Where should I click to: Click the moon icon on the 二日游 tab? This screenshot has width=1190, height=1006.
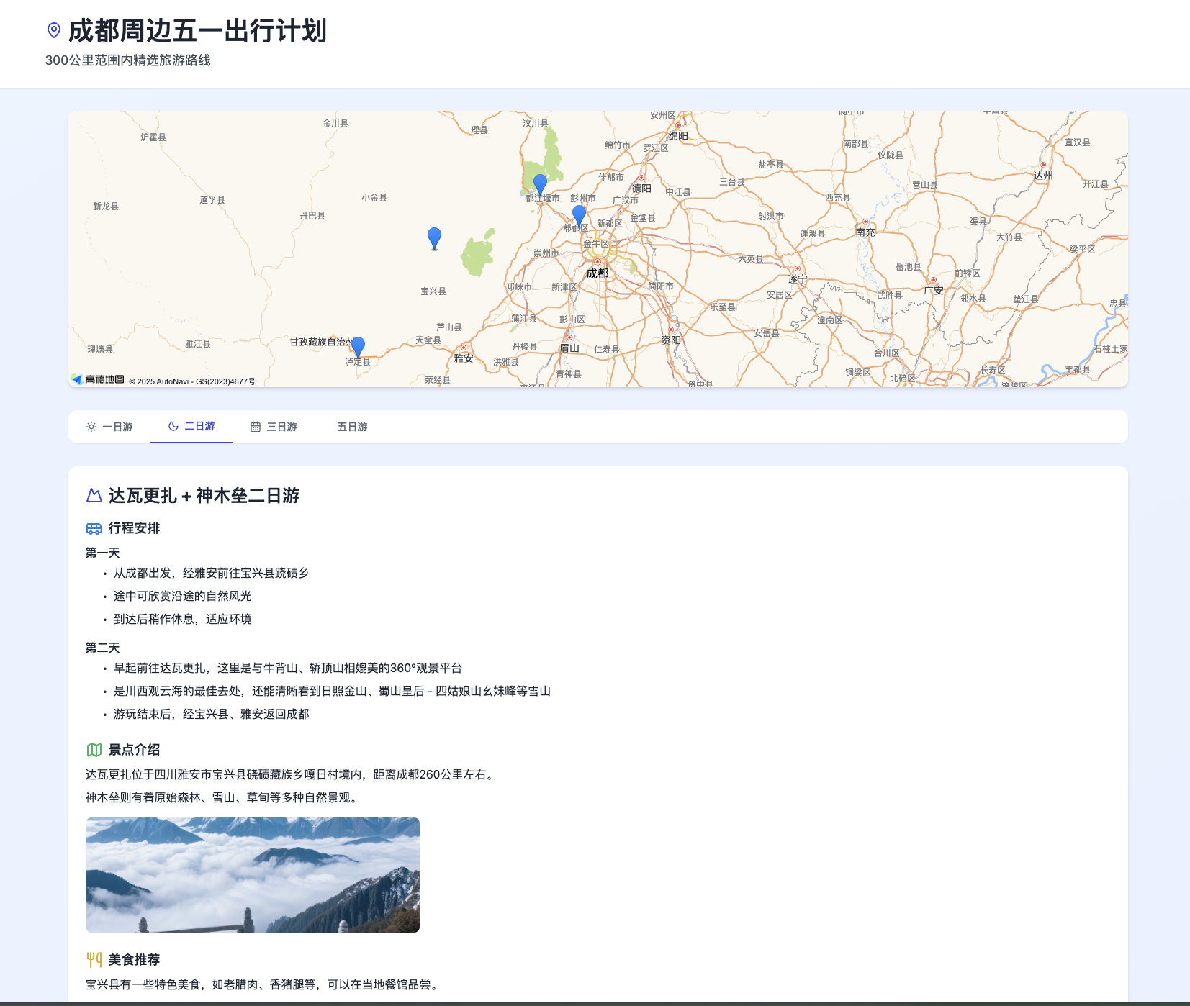(173, 426)
